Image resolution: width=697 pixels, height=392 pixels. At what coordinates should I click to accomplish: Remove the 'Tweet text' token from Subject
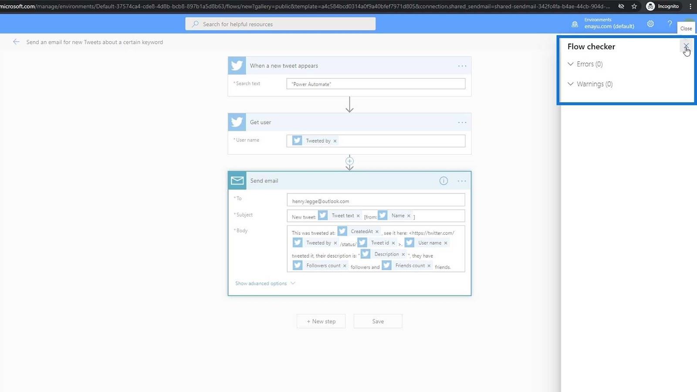[358, 216]
